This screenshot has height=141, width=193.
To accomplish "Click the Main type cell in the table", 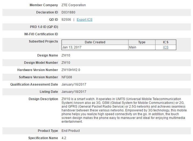I will (133, 47).
